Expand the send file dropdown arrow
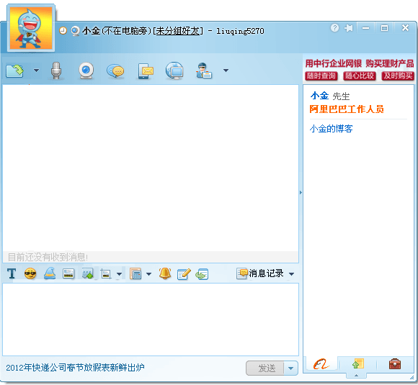The image size is (418, 385). coord(36,71)
